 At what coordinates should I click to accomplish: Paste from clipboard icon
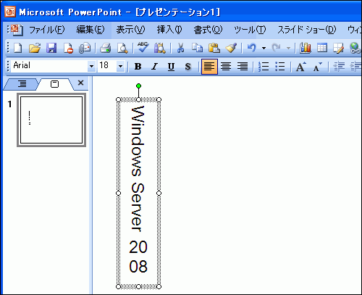tap(214, 48)
